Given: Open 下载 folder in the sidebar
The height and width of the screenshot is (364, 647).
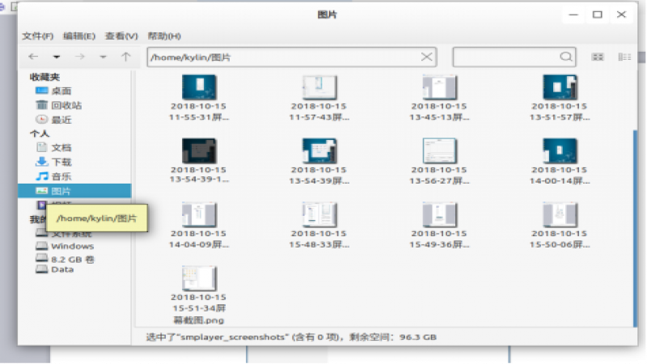Looking at the screenshot, I should [x=61, y=162].
